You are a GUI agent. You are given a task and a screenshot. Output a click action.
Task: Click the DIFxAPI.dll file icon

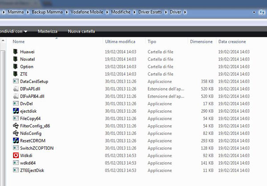16,89
